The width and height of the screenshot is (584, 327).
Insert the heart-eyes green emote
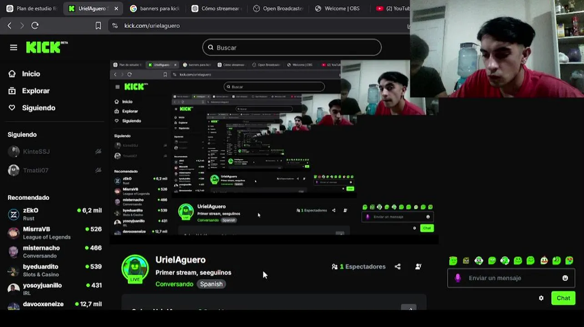tap(569, 261)
